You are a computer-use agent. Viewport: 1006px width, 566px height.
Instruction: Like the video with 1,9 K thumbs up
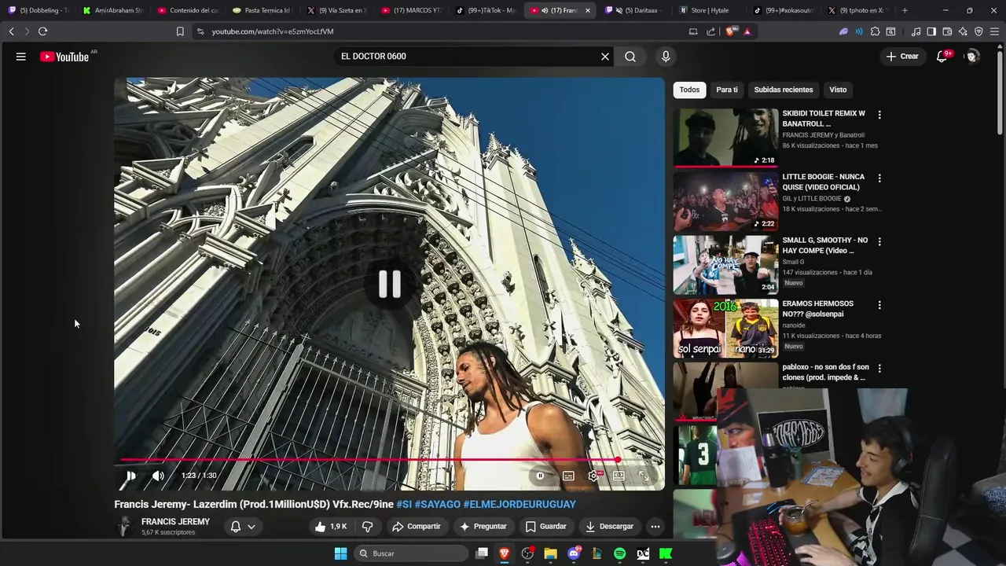[331, 527]
